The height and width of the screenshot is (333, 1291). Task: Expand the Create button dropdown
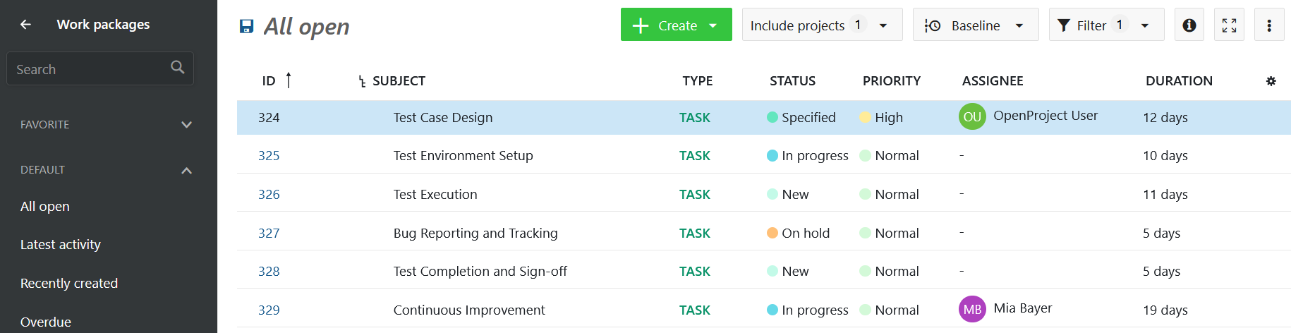coord(713,25)
